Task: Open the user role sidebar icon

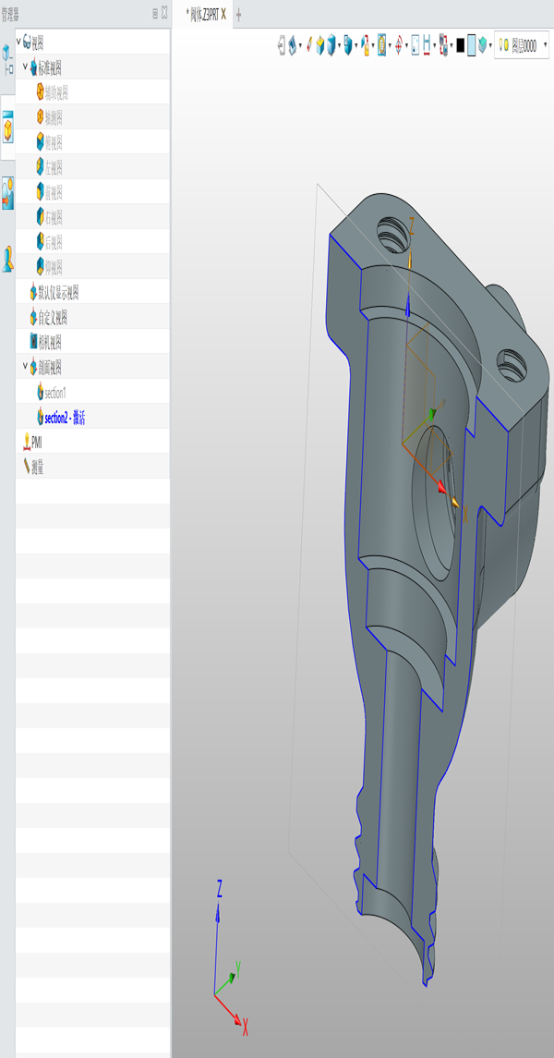Action: 7,259
